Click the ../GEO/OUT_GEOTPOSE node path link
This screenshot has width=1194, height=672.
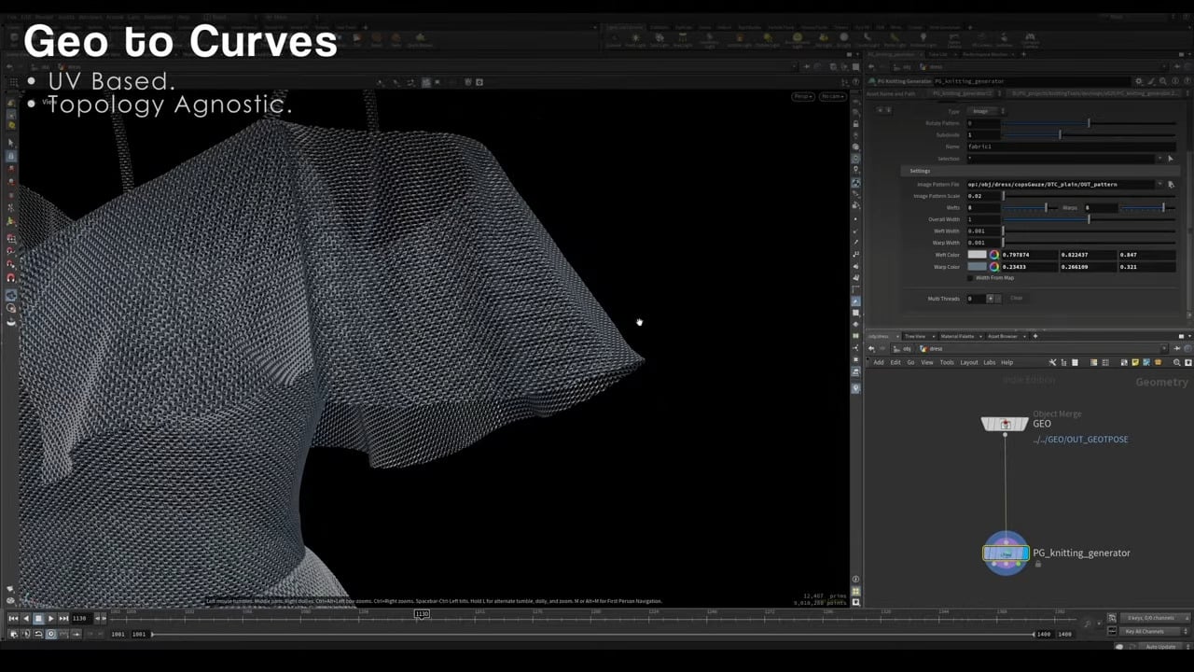[1080, 439]
